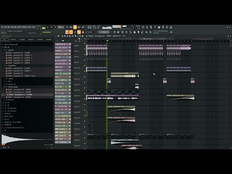The image size is (232, 174).
Task: Switch to the STARRED browser tab
Action: pyautogui.click(x=40, y=40)
